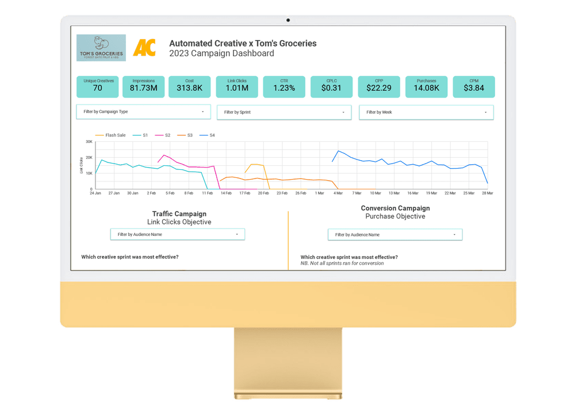Click the CTR 1.23% scorecard
Screen dimensions: 575x415
click(x=284, y=86)
